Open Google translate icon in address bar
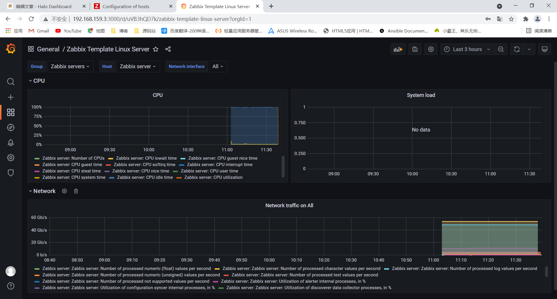The width and height of the screenshot is (557, 299). coord(500,19)
